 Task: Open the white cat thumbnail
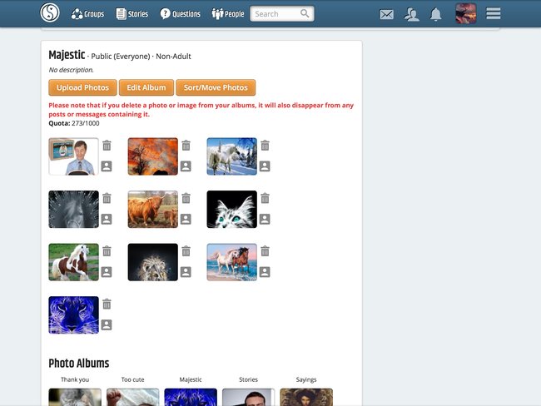(232, 210)
